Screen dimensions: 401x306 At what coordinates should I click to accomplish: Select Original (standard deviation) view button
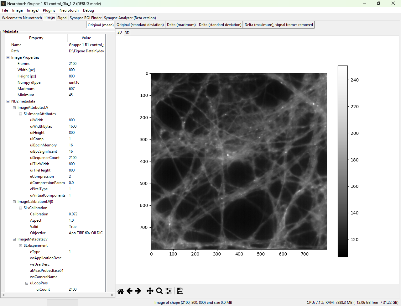140,25
